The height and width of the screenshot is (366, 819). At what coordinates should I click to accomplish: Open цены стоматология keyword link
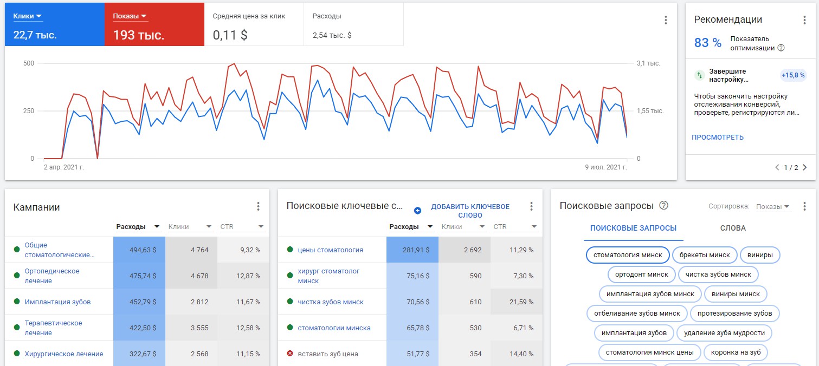pos(331,250)
